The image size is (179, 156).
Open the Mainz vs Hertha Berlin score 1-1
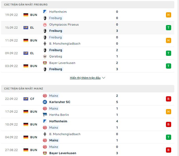[x=117, y=112]
